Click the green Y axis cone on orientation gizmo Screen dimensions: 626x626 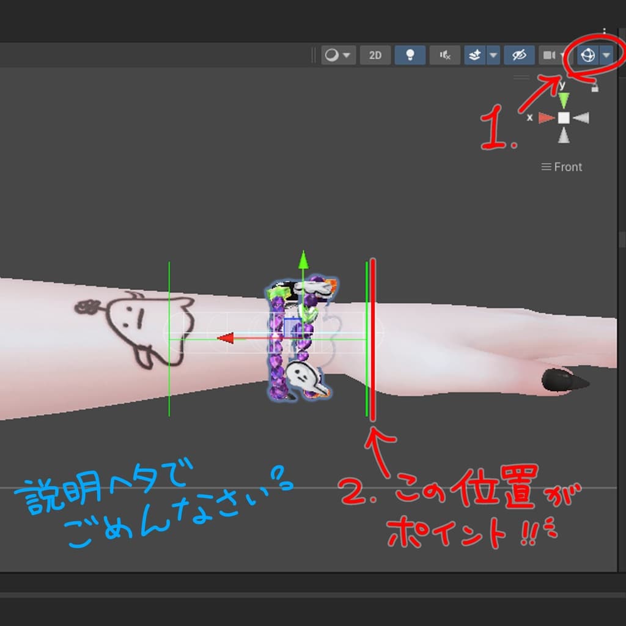(563, 100)
